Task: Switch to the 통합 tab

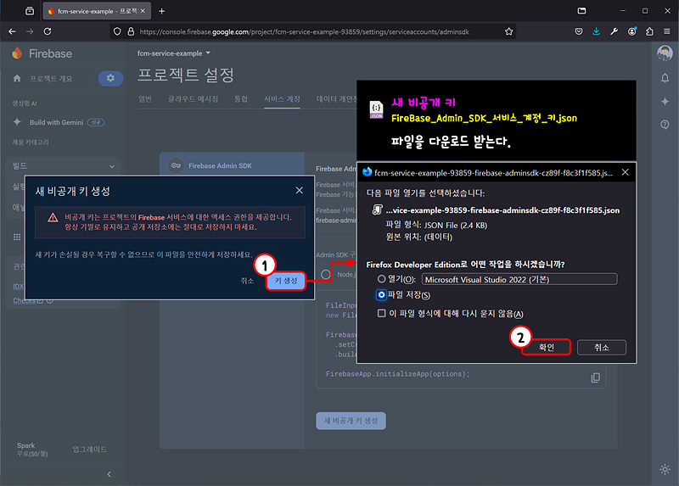Action: click(x=241, y=99)
